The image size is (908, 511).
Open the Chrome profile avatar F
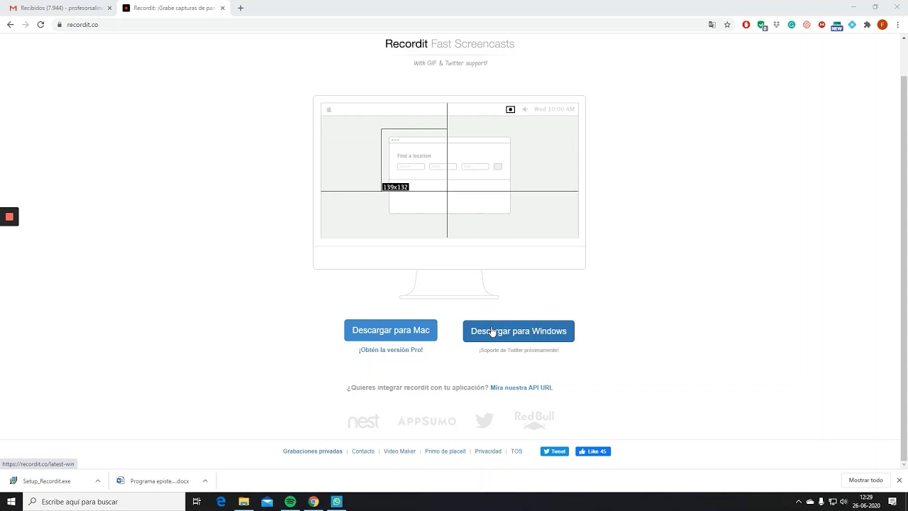point(882,25)
